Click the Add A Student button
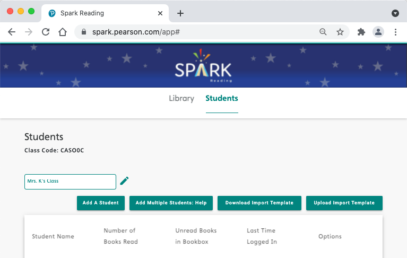 point(101,203)
